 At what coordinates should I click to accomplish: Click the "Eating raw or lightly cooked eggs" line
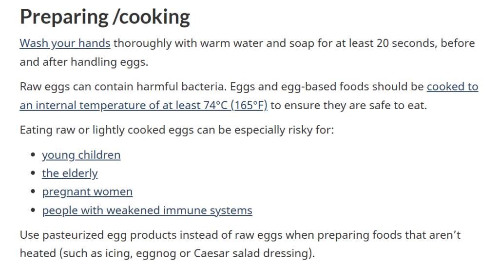[176, 130]
